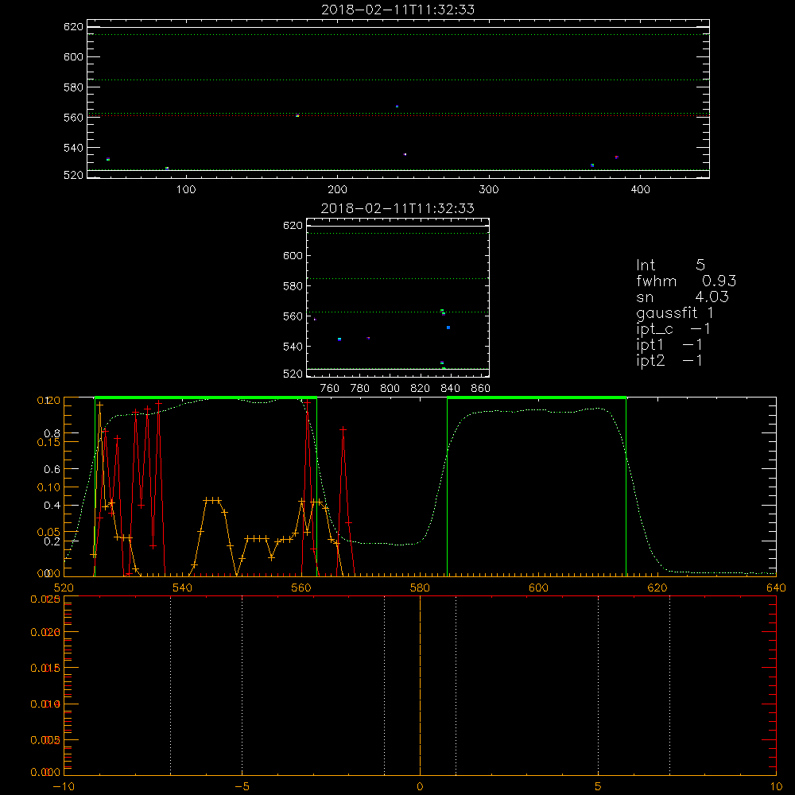Click y-axis label 600 of the top plot
795x795 pixels.
73,56
